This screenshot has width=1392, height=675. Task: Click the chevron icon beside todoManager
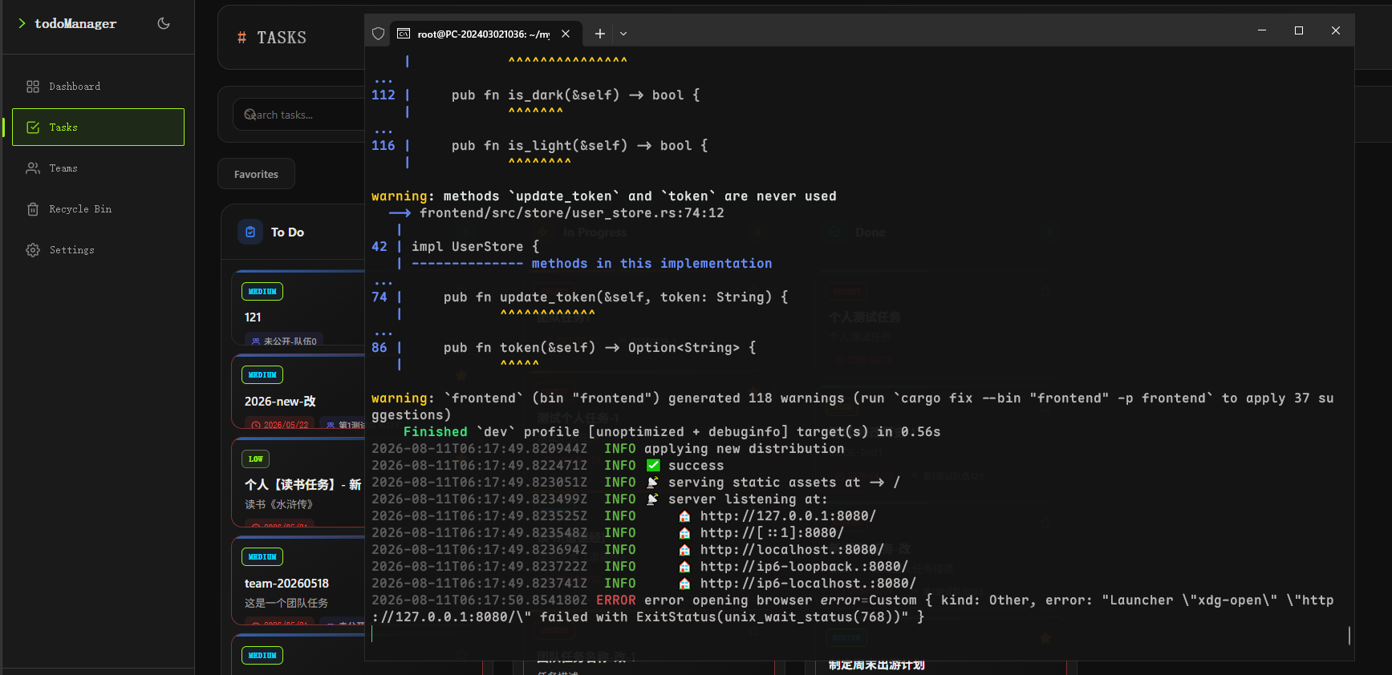22,23
